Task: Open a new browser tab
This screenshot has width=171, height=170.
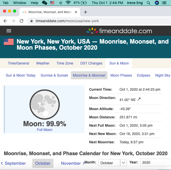Action: pos(85,12)
